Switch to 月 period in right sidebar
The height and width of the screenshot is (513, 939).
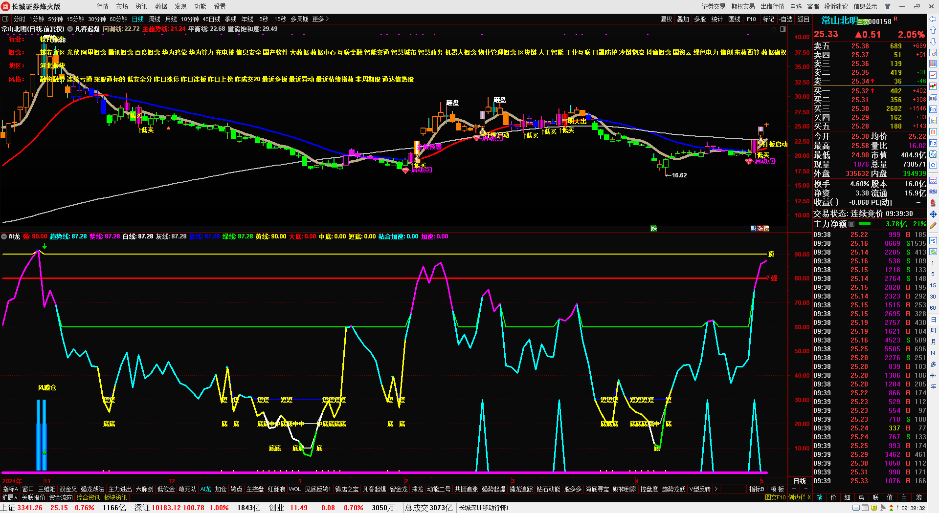[933, 342]
